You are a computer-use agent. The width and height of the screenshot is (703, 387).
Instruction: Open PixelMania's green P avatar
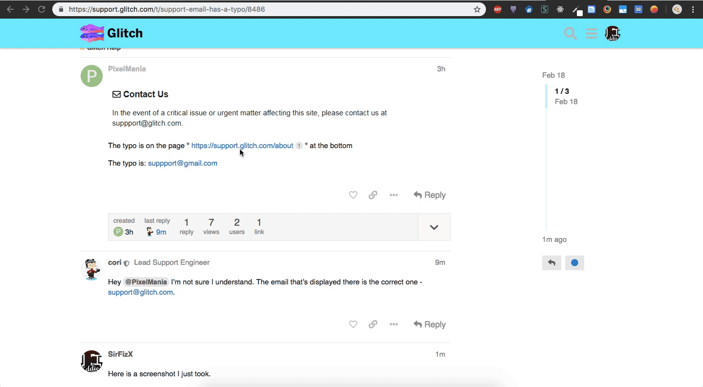click(91, 76)
